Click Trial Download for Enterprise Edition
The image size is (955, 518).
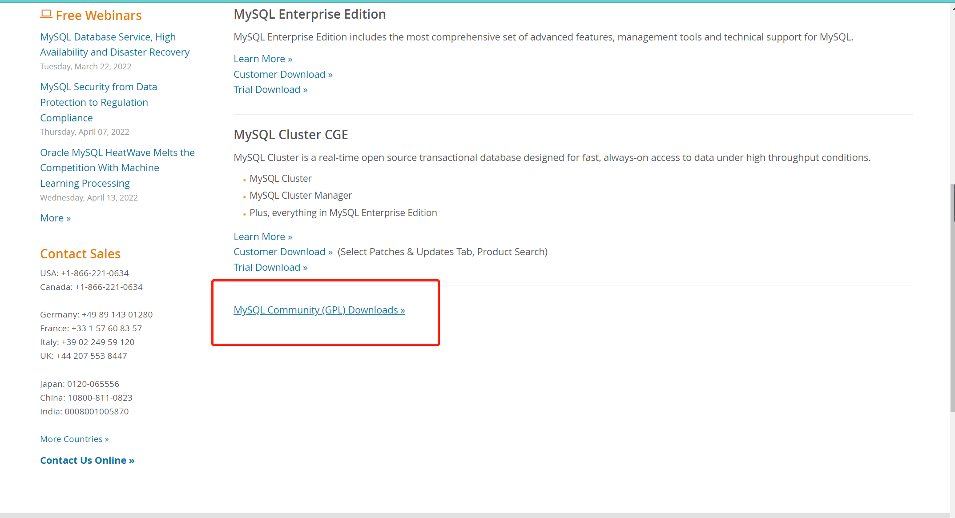[270, 89]
